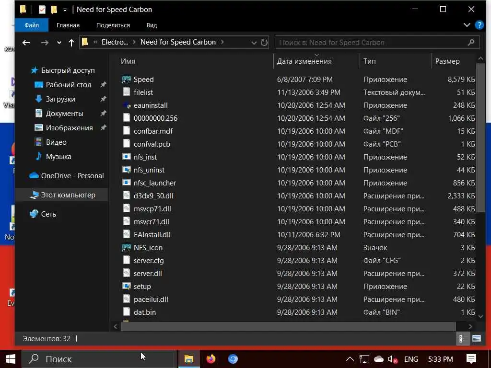Screen dimensions: 491x368
Task: Open Firefox from the taskbar
Action: [211, 358]
